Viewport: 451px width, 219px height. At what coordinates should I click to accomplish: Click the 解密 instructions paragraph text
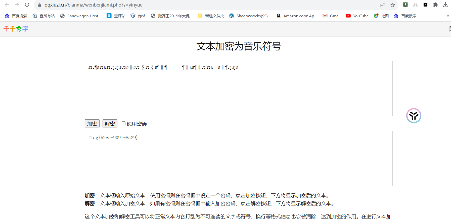(210, 203)
